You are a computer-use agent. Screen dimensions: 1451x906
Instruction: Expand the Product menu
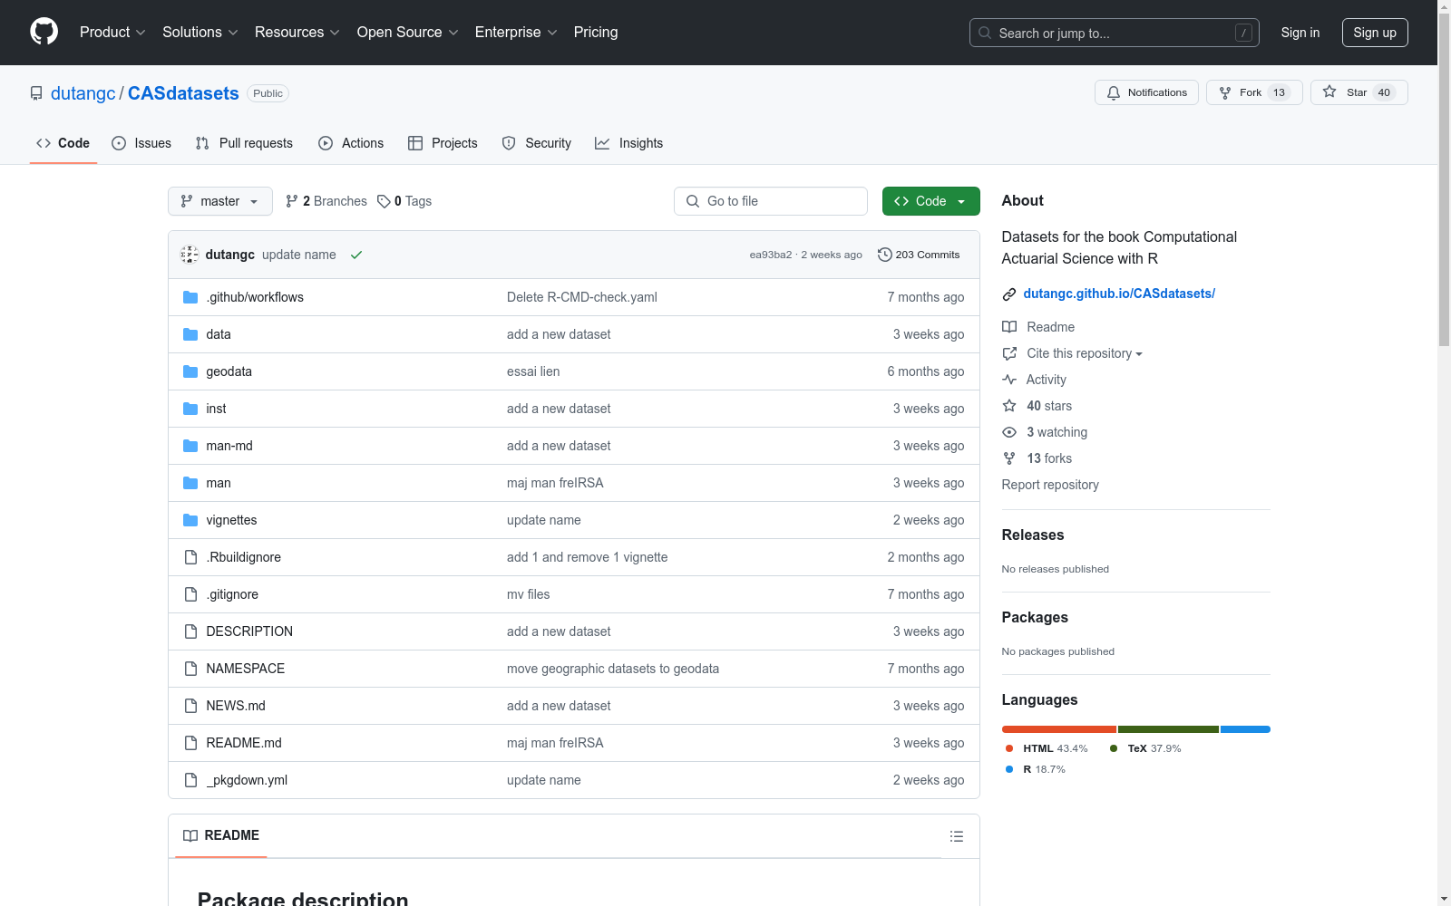[x=112, y=33]
